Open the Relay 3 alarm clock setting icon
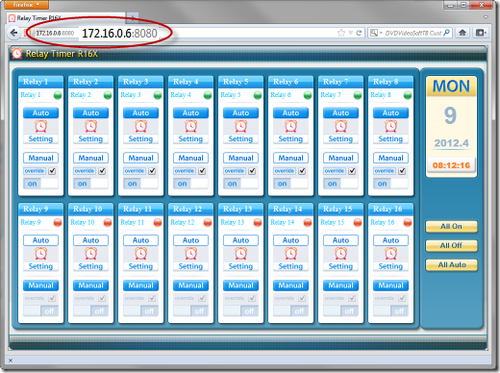 [x=140, y=126]
